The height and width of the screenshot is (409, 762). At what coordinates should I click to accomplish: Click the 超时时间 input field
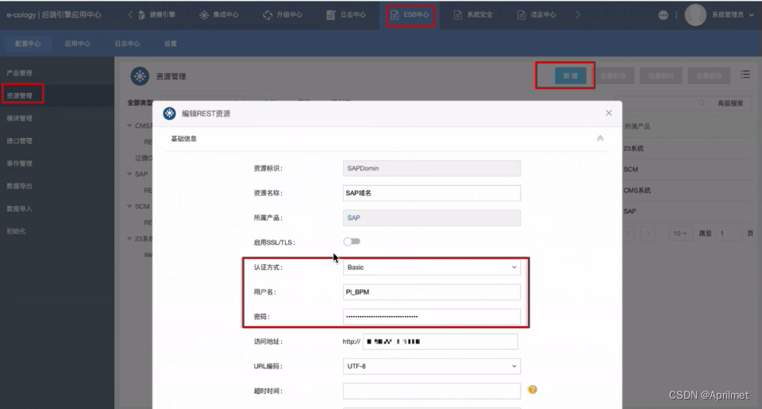click(x=432, y=391)
